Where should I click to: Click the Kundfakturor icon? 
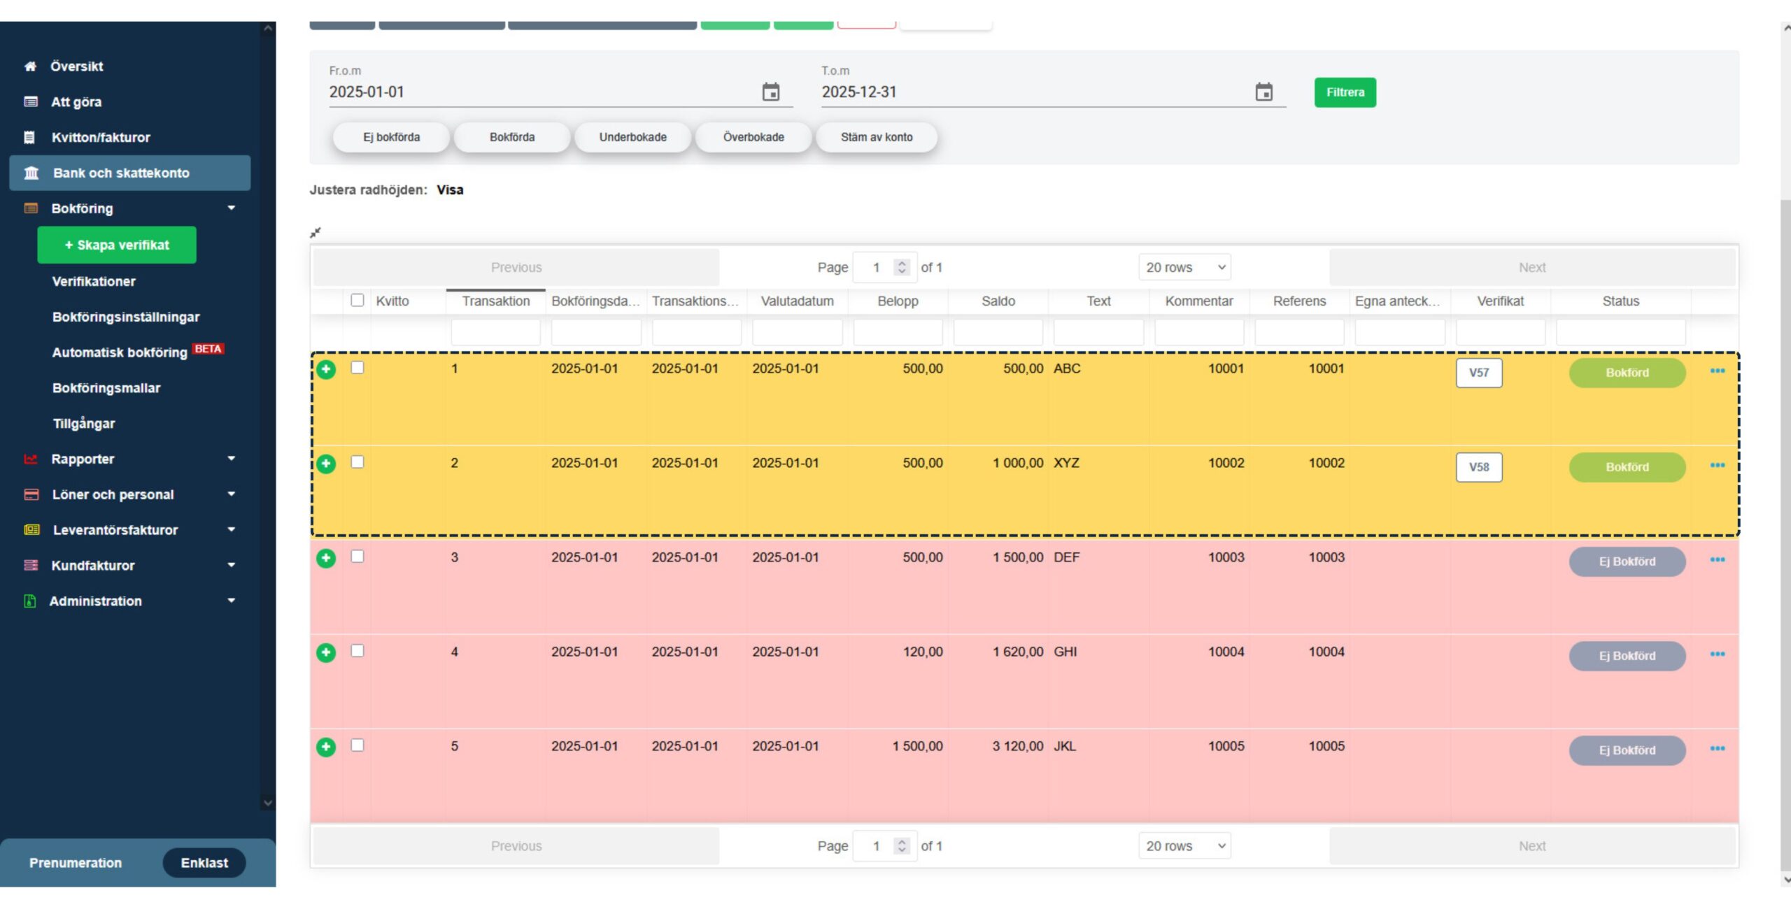coord(31,566)
